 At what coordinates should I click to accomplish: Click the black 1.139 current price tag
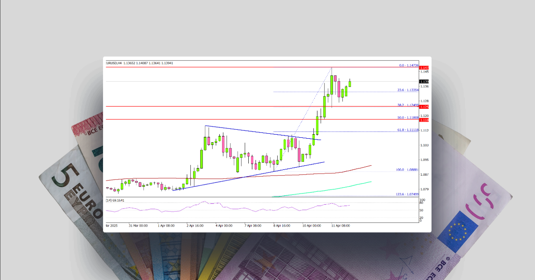click(x=424, y=82)
